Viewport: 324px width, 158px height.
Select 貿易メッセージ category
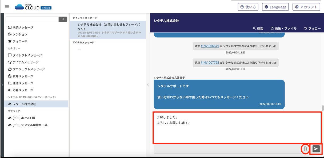click(23, 76)
